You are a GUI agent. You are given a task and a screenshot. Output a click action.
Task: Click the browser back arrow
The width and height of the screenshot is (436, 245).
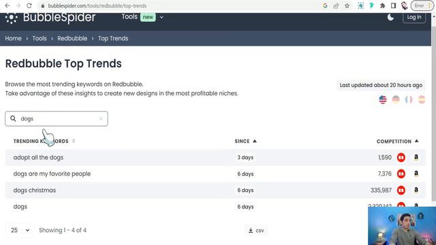[7, 5]
